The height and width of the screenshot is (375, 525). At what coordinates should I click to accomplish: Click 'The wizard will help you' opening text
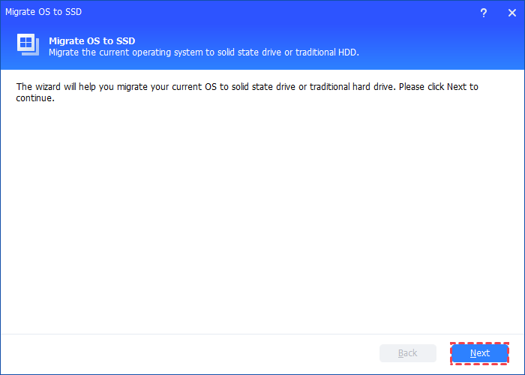coord(70,87)
